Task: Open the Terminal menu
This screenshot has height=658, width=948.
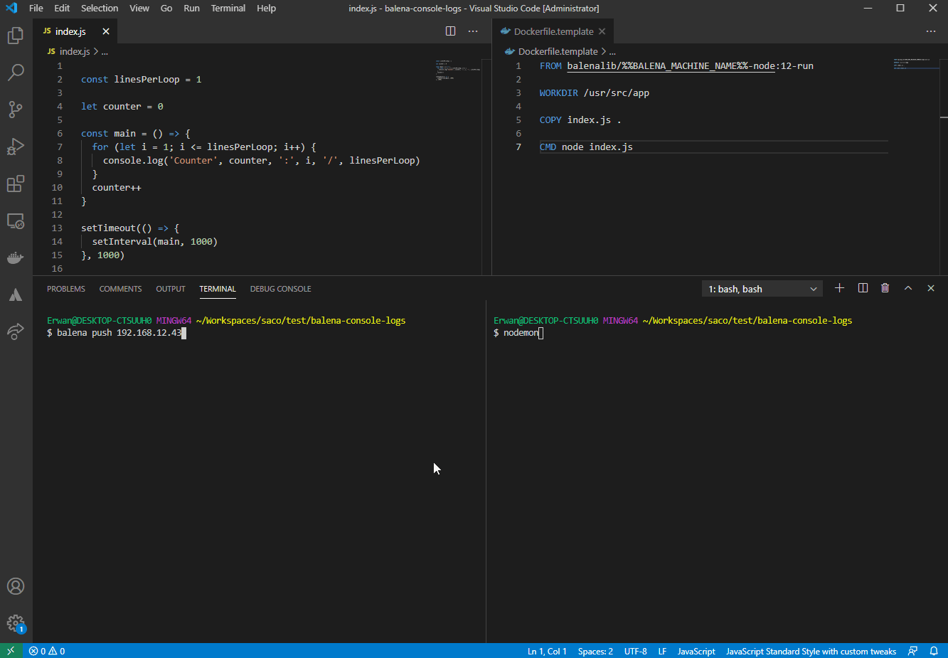Action: tap(228, 9)
